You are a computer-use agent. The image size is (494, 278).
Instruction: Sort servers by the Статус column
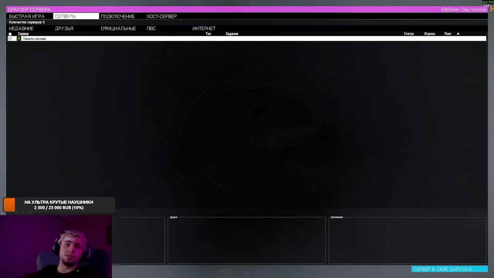click(409, 34)
